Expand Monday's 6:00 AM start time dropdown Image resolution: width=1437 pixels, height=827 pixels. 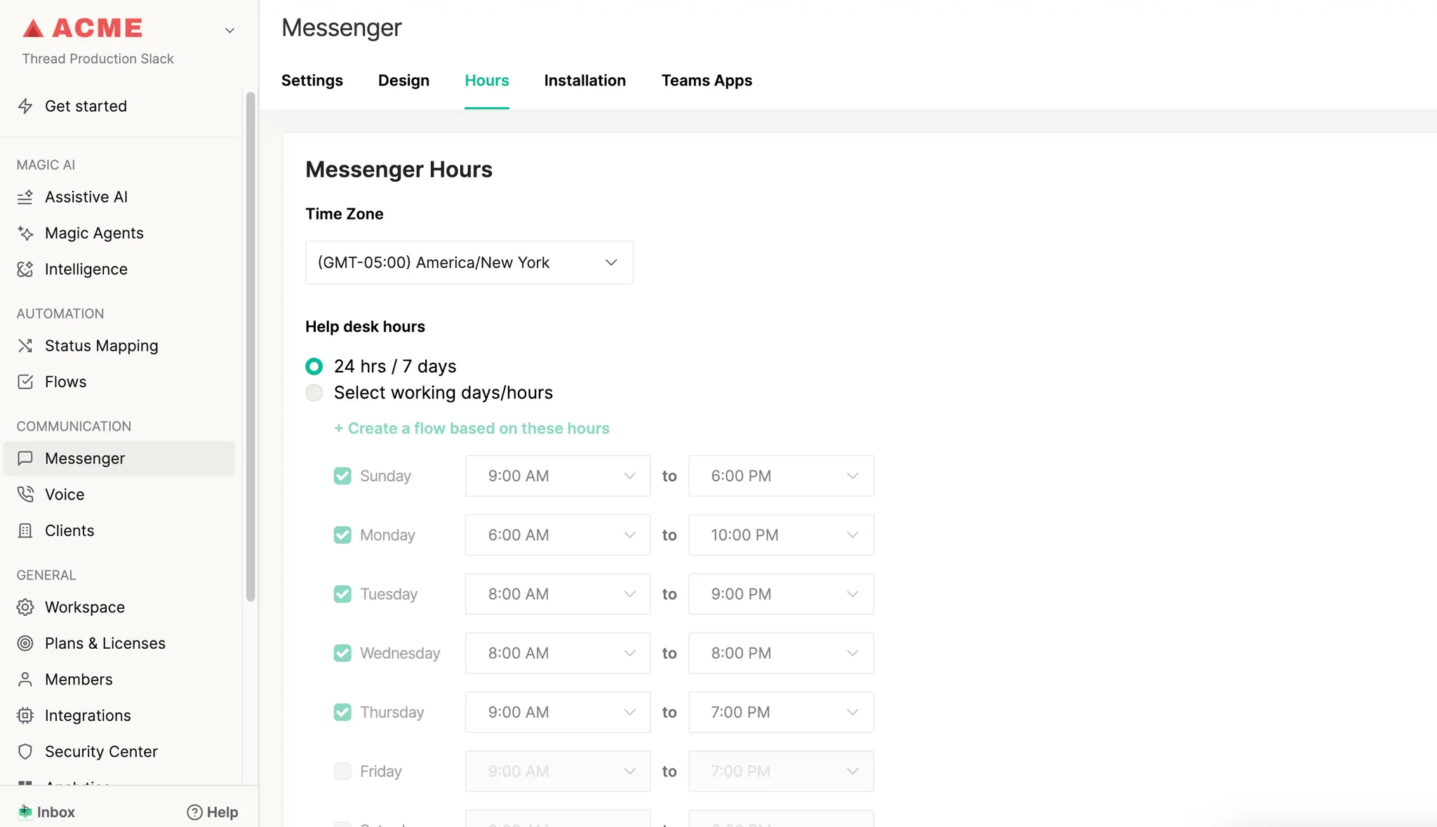(558, 535)
